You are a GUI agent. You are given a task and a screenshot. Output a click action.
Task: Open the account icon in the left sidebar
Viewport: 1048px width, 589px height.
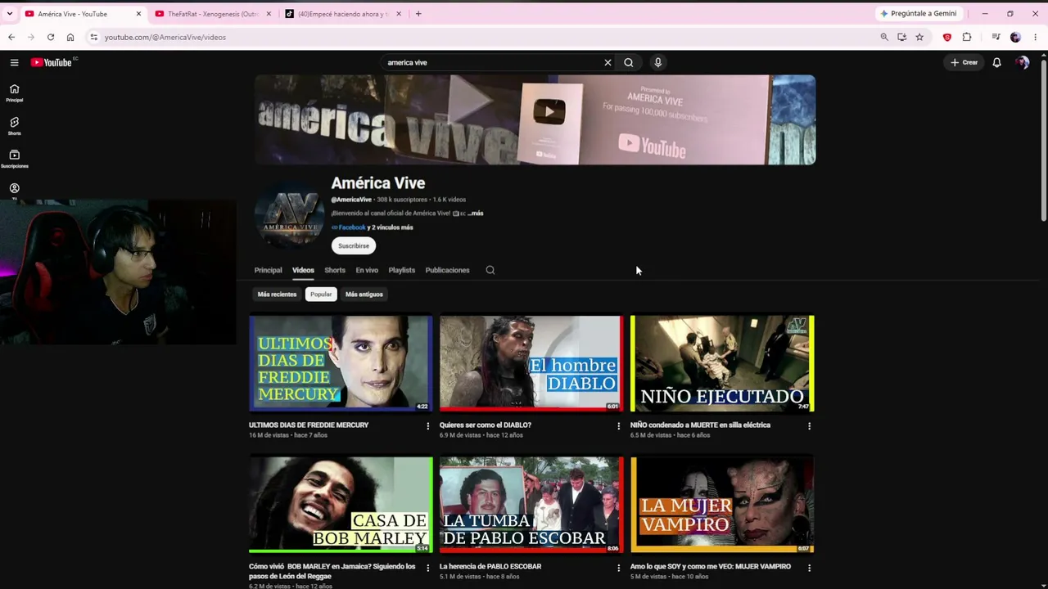tap(14, 188)
